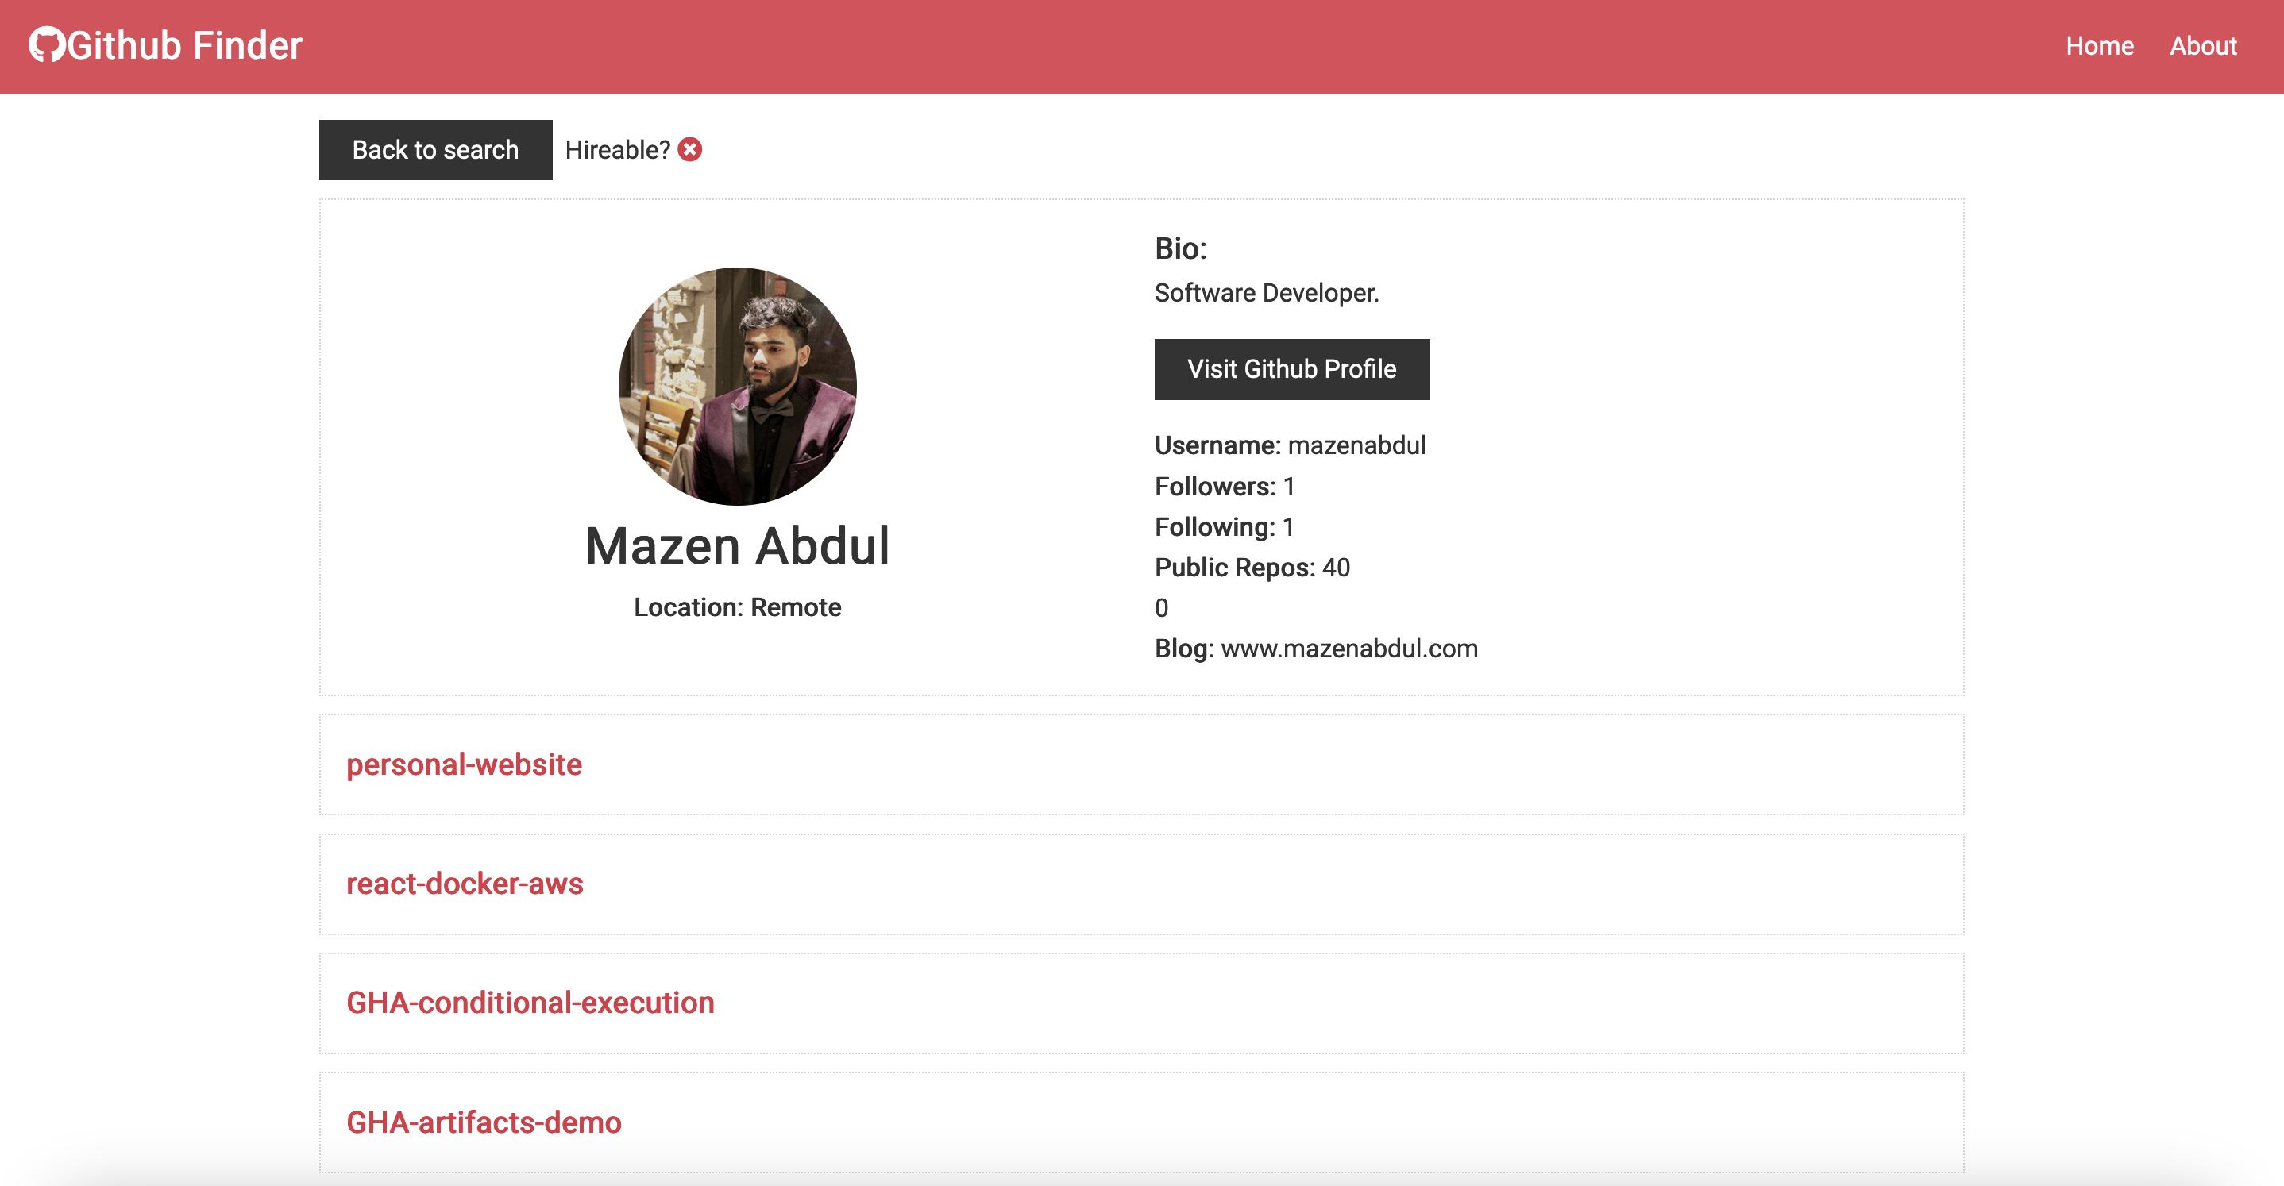Click the Location: Remote text

(737, 607)
